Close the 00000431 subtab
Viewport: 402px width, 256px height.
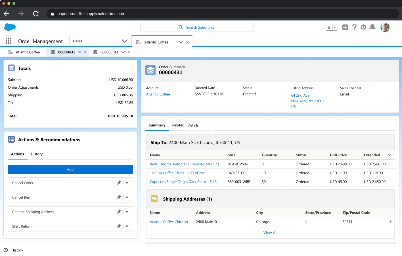pyautogui.click(x=85, y=52)
